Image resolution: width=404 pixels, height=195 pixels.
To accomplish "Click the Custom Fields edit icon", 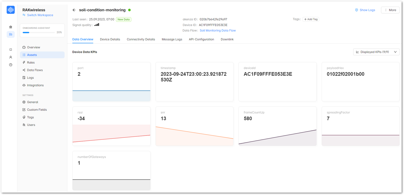I will tap(24, 110).
